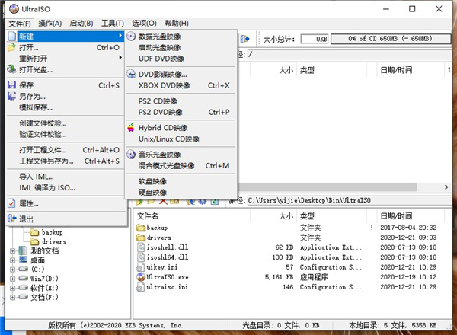The height and width of the screenshot is (335, 457).
Task: Choose 退出 to exit the application
Action: click(27, 219)
